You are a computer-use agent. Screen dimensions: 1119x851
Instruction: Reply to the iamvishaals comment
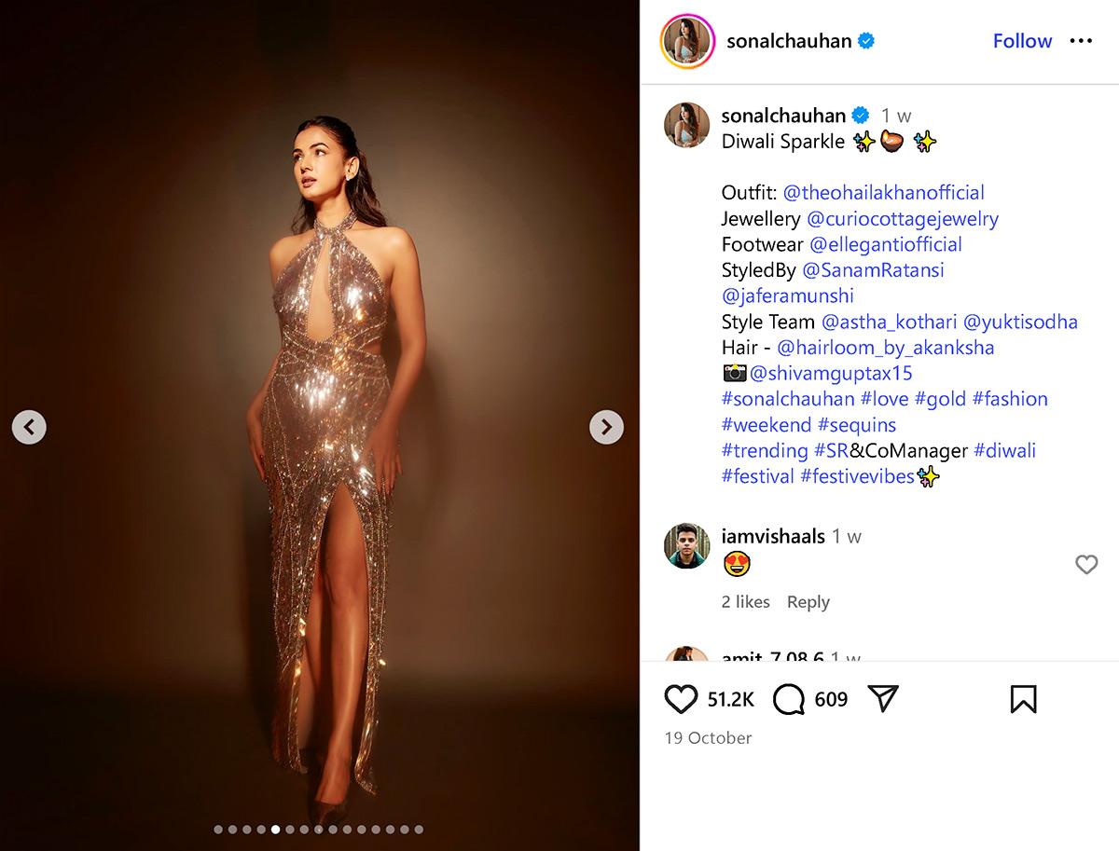(x=808, y=602)
